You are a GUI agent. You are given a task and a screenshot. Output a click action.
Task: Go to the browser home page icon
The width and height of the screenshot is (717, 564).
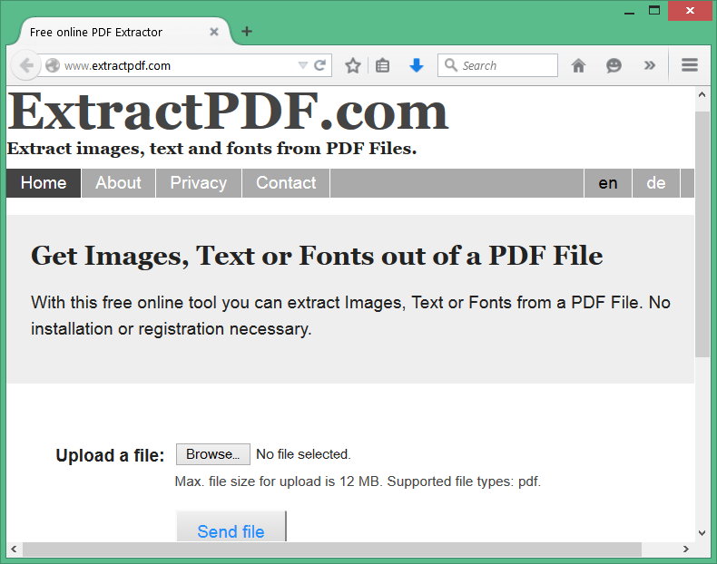click(x=578, y=66)
